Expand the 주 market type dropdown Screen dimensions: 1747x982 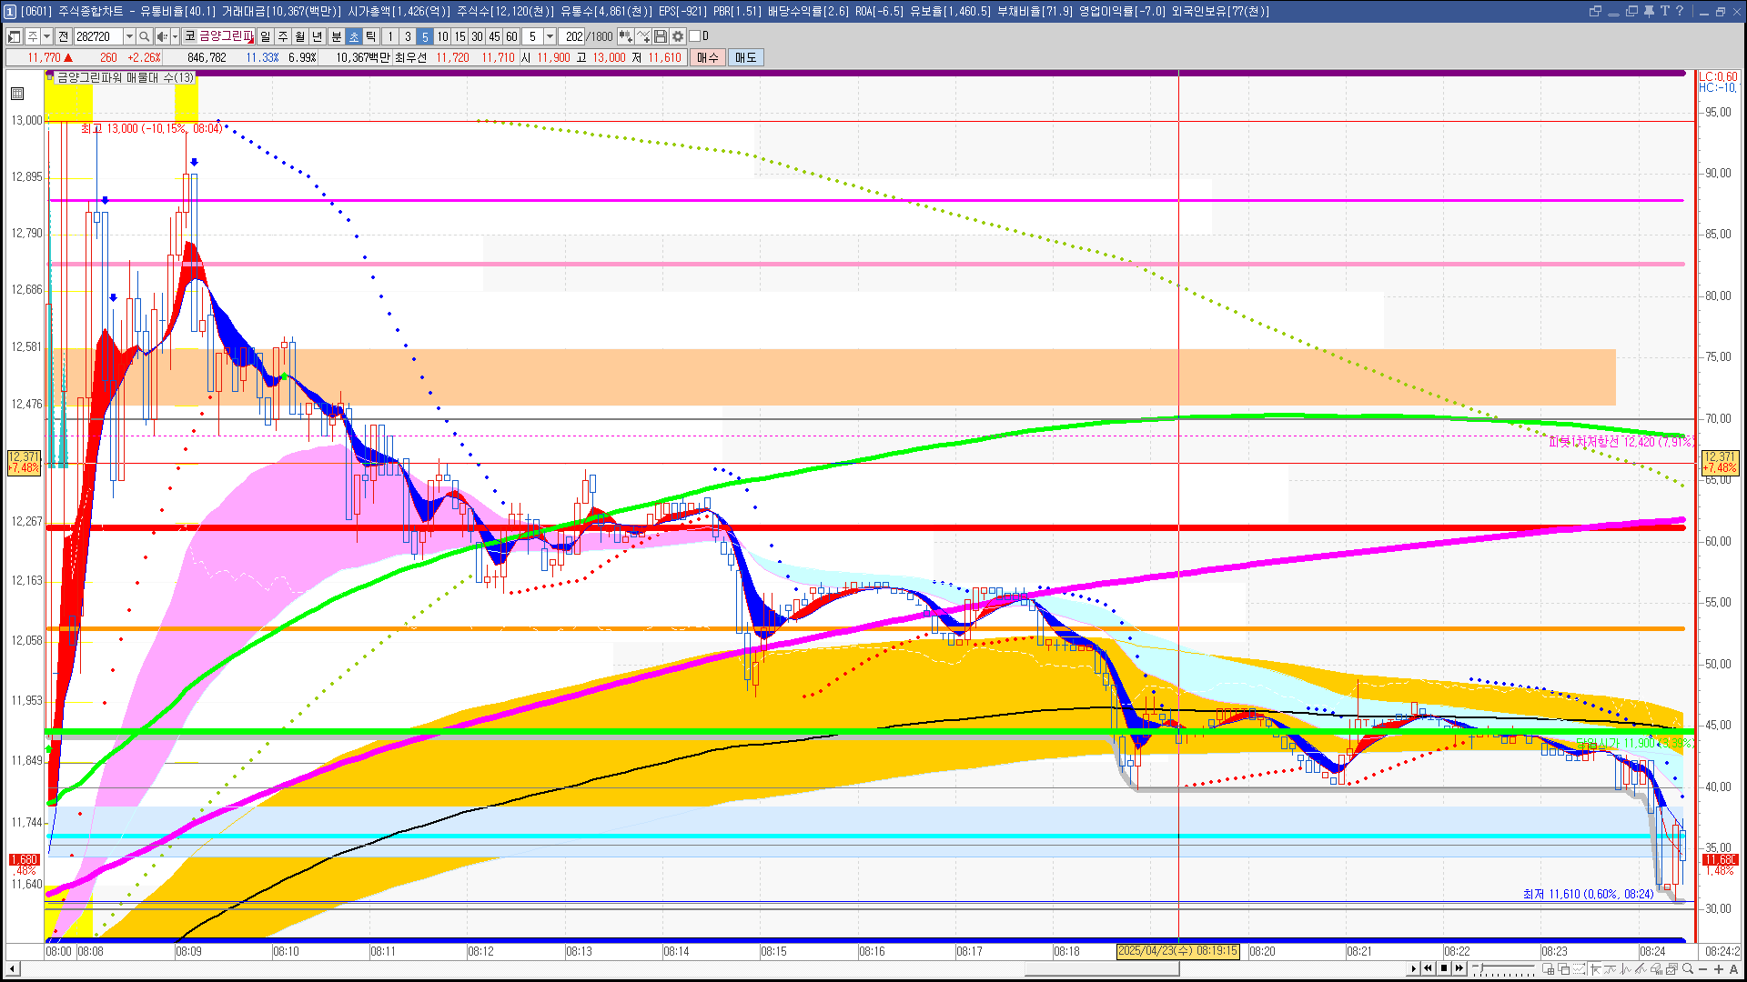46,36
